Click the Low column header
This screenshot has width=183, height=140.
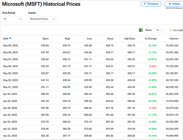click(x=89, y=39)
